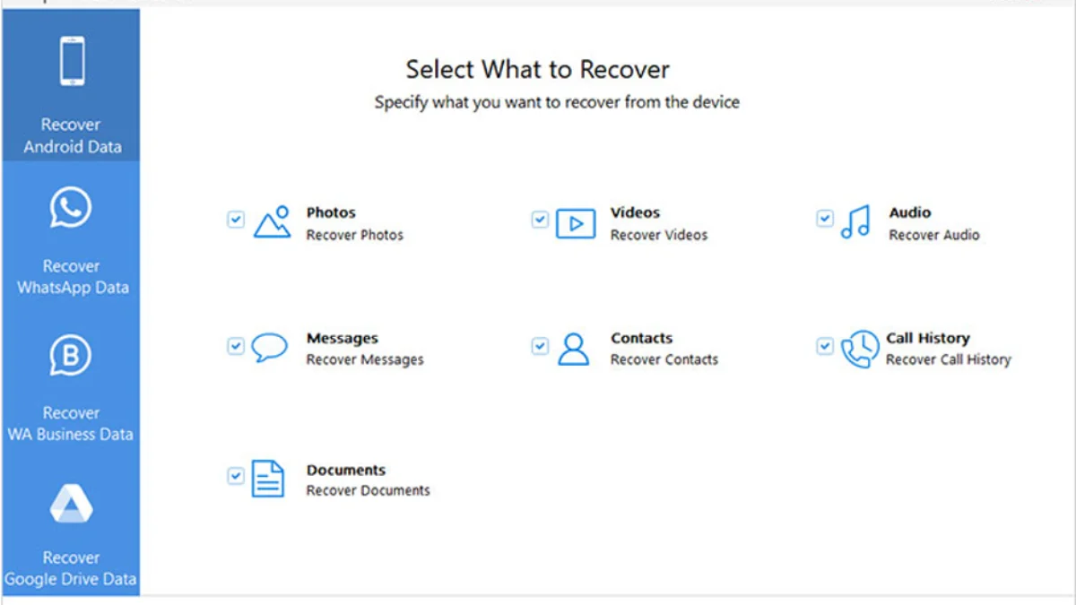
Task: Click the Documents page icon
Action: (x=267, y=479)
